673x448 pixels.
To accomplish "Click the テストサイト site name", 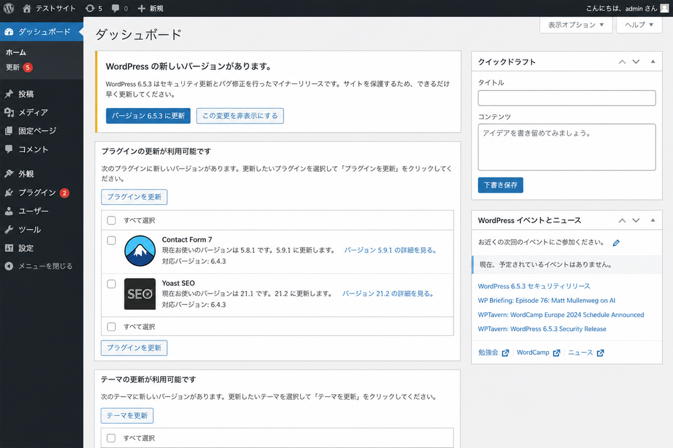I will point(55,8).
